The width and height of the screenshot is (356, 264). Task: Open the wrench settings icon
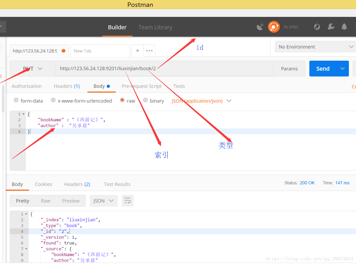(x=331, y=27)
